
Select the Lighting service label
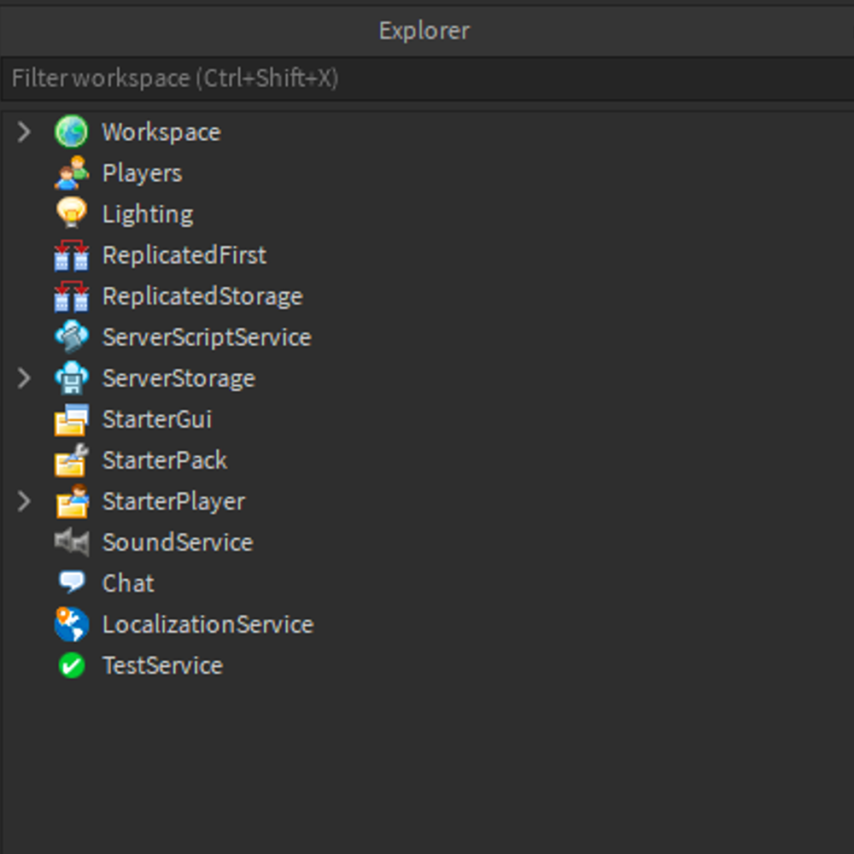pyautogui.click(x=148, y=214)
